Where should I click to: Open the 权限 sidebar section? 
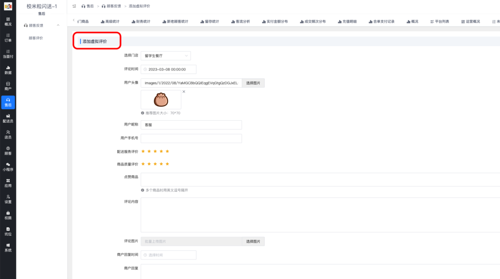[x=8, y=215]
